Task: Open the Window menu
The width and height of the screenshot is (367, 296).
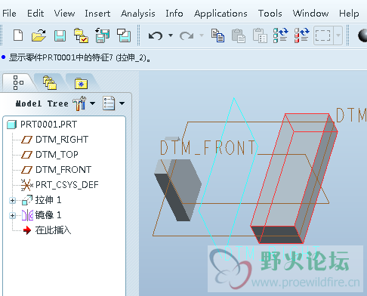Action: [x=310, y=13]
